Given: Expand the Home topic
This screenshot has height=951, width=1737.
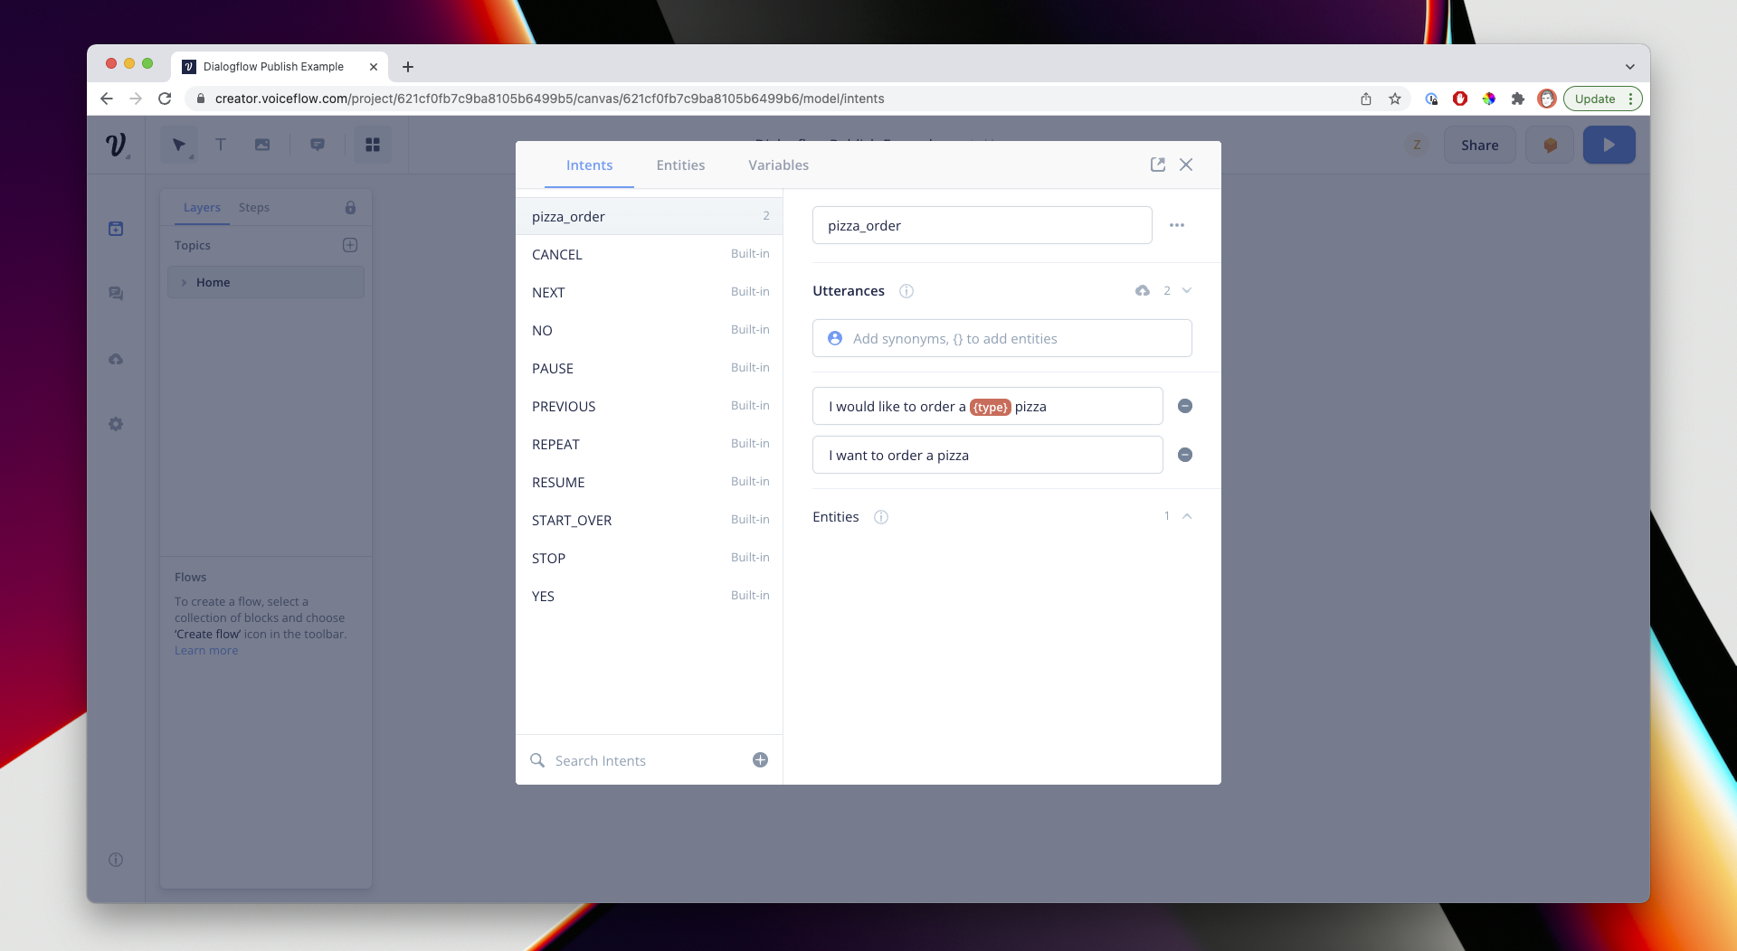Looking at the screenshot, I should pyautogui.click(x=184, y=282).
